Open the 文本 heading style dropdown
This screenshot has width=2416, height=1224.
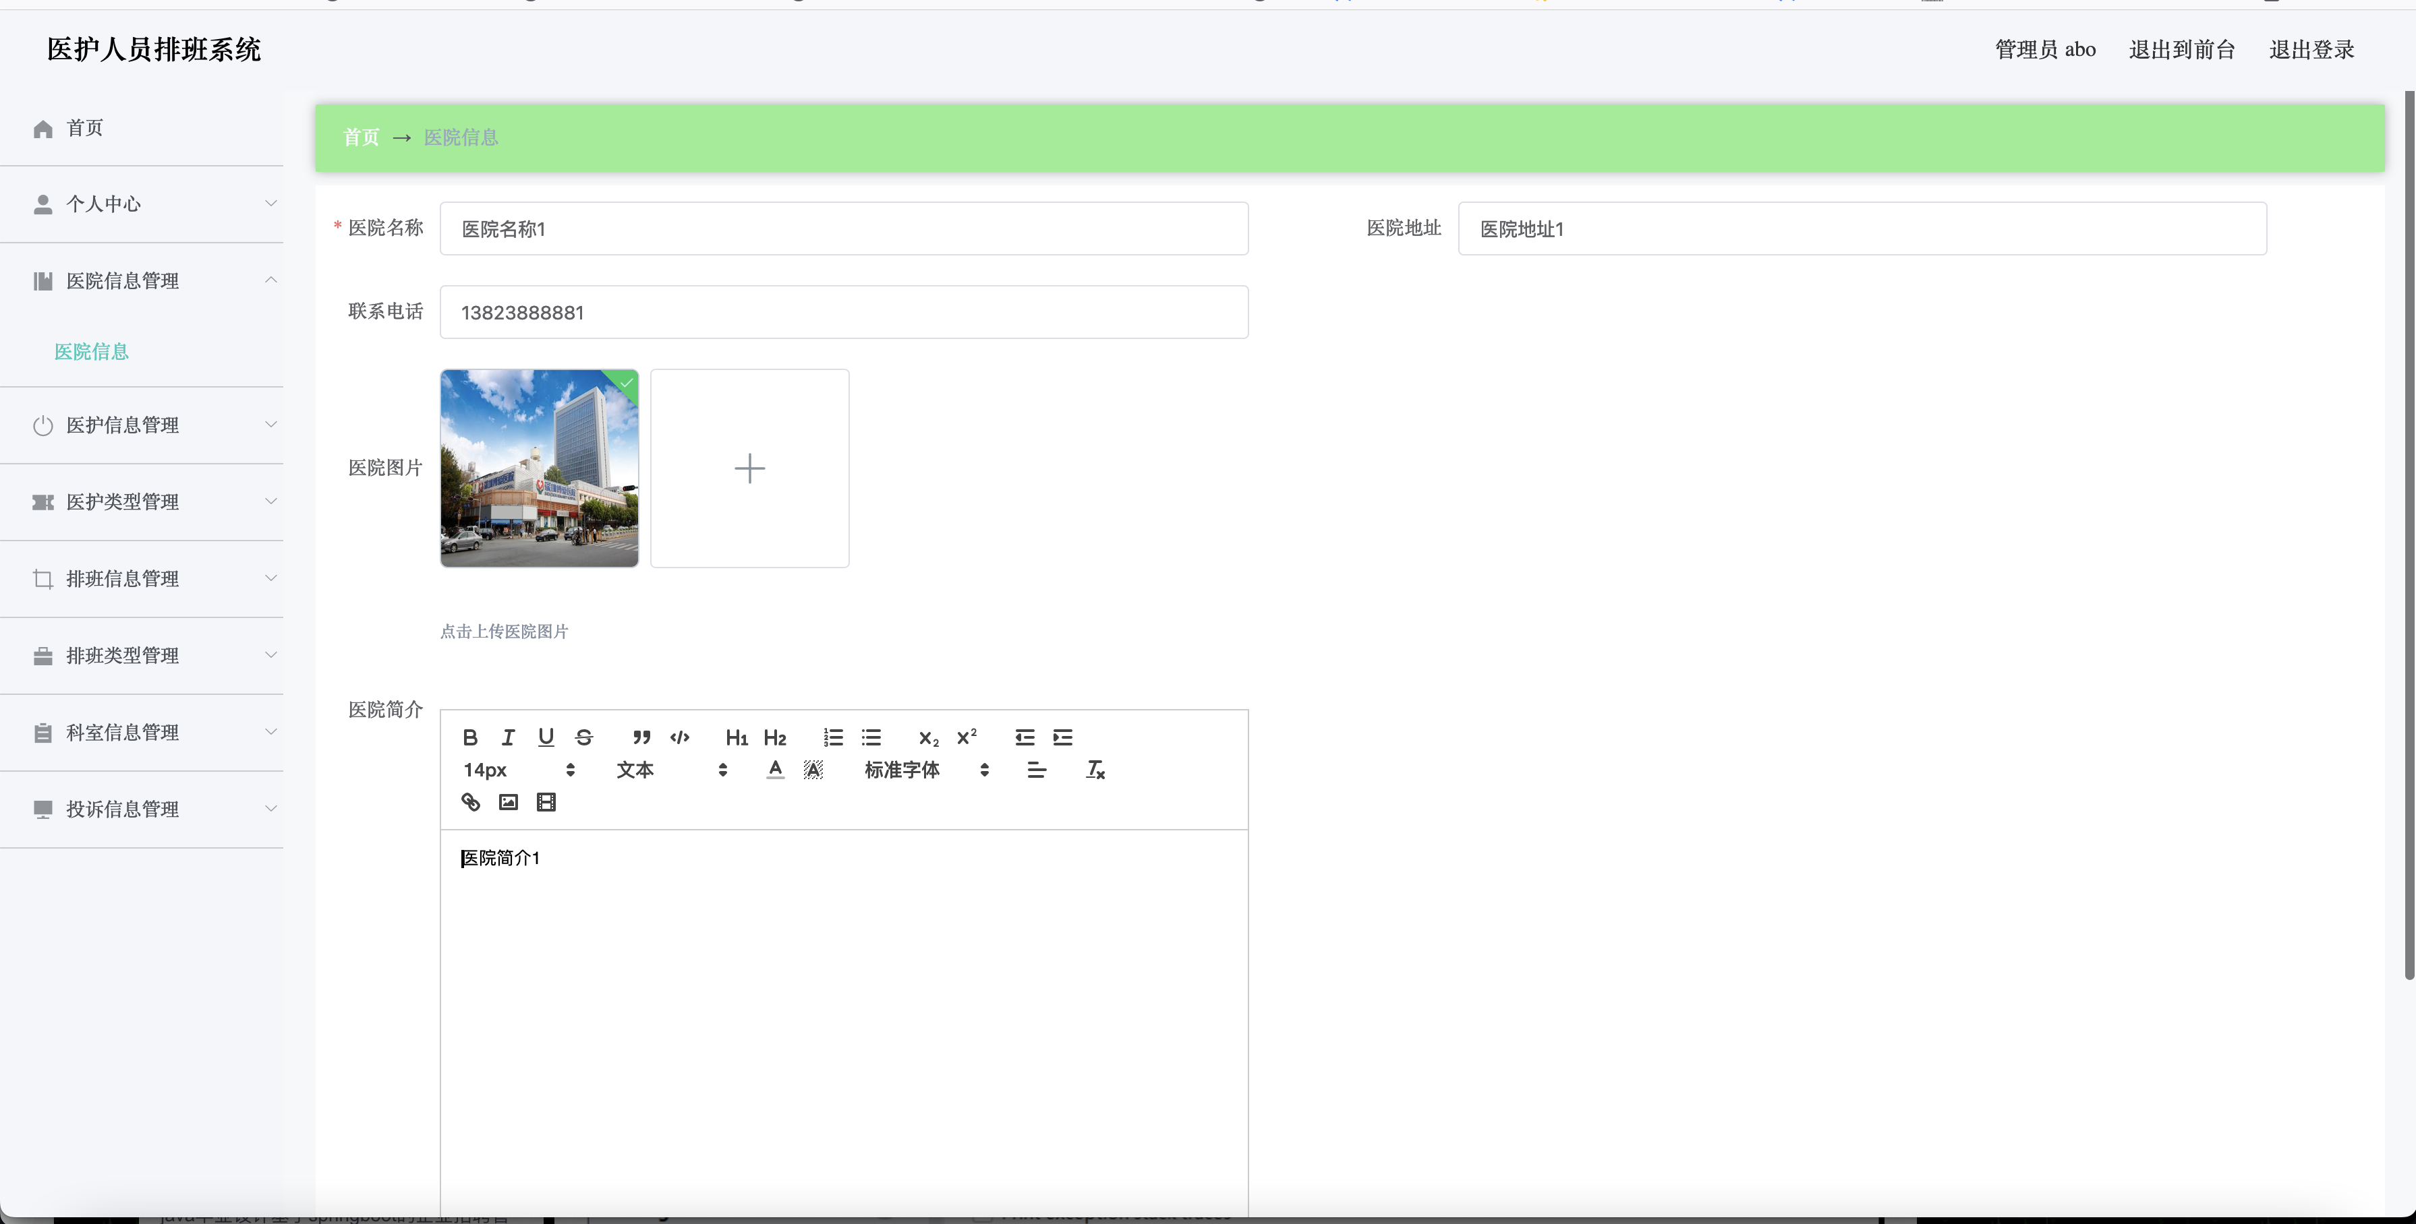pyautogui.click(x=672, y=770)
